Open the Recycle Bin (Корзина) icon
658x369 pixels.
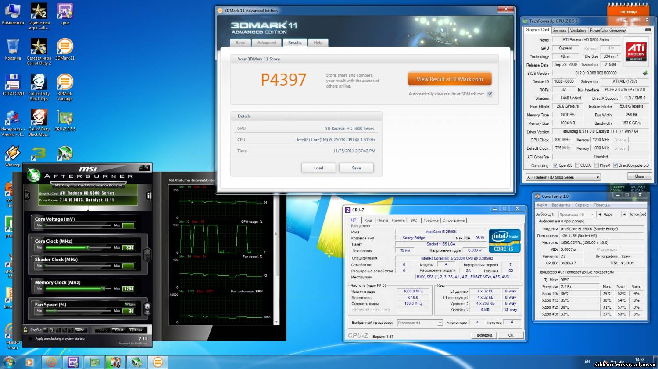pos(13,49)
